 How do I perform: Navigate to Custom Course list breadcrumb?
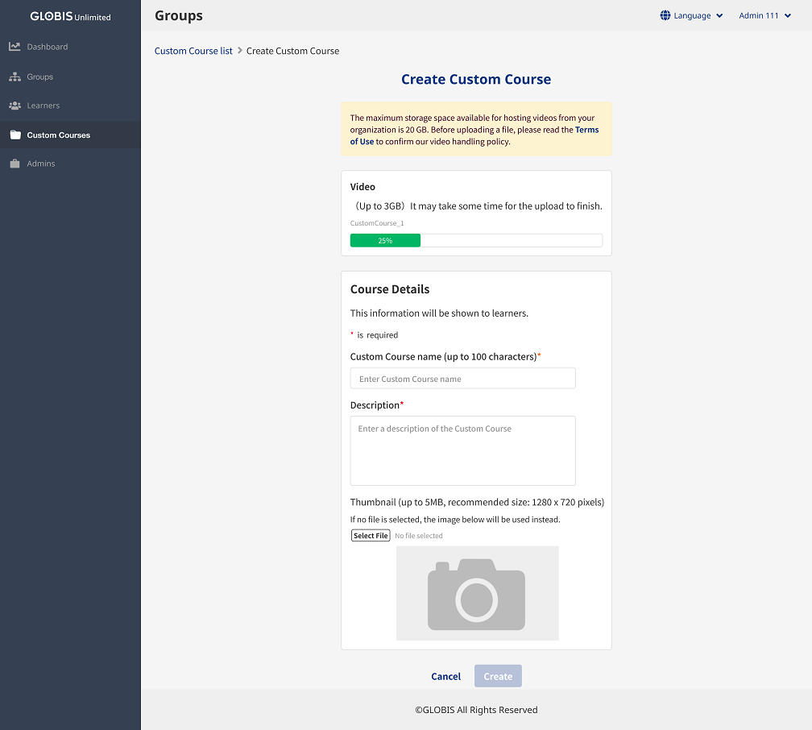[x=193, y=50]
